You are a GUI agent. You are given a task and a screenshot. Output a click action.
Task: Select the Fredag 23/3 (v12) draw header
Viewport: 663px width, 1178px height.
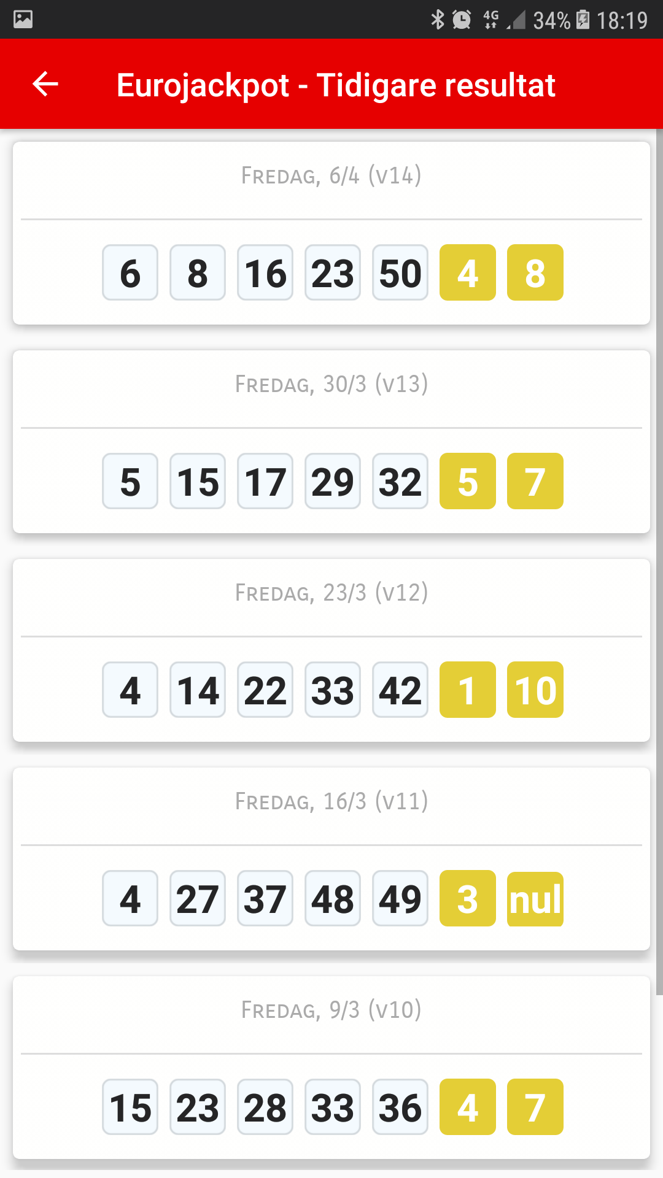click(x=331, y=593)
